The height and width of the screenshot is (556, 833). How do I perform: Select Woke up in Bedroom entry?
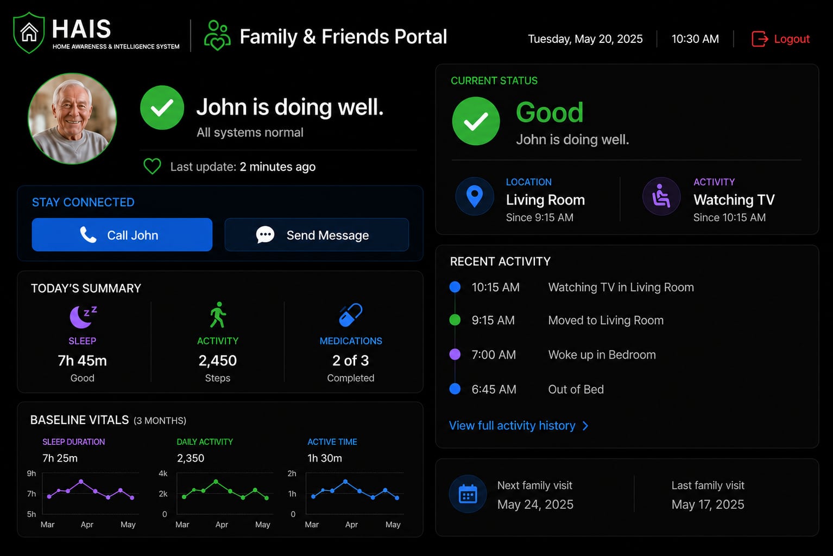[602, 355]
